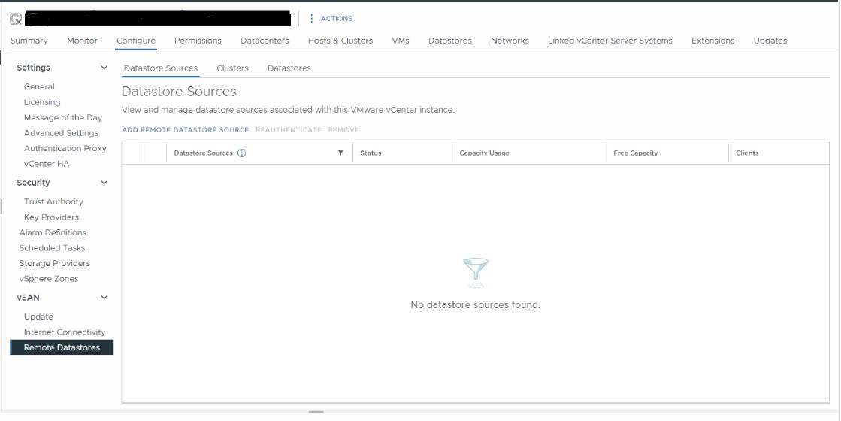This screenshot has width=841, height=421.
Task: Click the vCenter object icon beside the title
Action: (x=16, y=20)
